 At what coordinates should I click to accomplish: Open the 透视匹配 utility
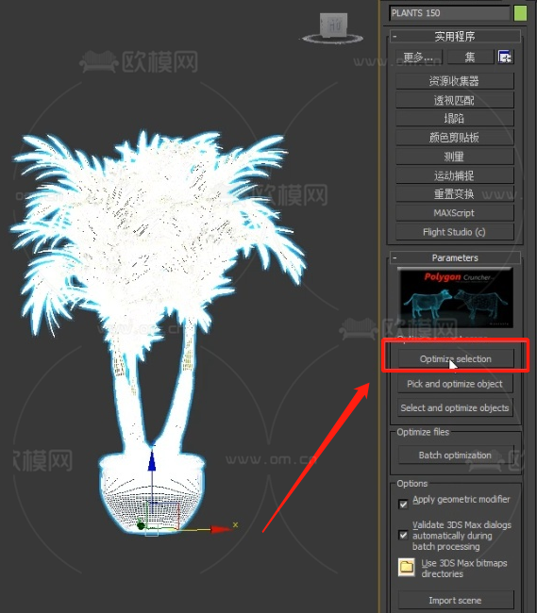455,100
